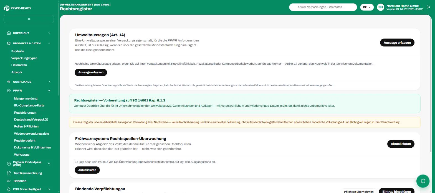Focus the Artikel, Verpackungen, Lieferanten search field
Image resolution: width=435 pixels, height=193 pixels.
click(x=323, y=7)
